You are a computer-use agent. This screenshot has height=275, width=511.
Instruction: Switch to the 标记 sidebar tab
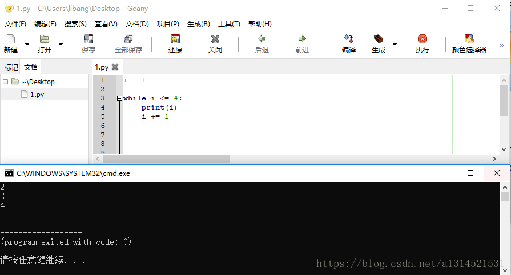pos(11,67)
